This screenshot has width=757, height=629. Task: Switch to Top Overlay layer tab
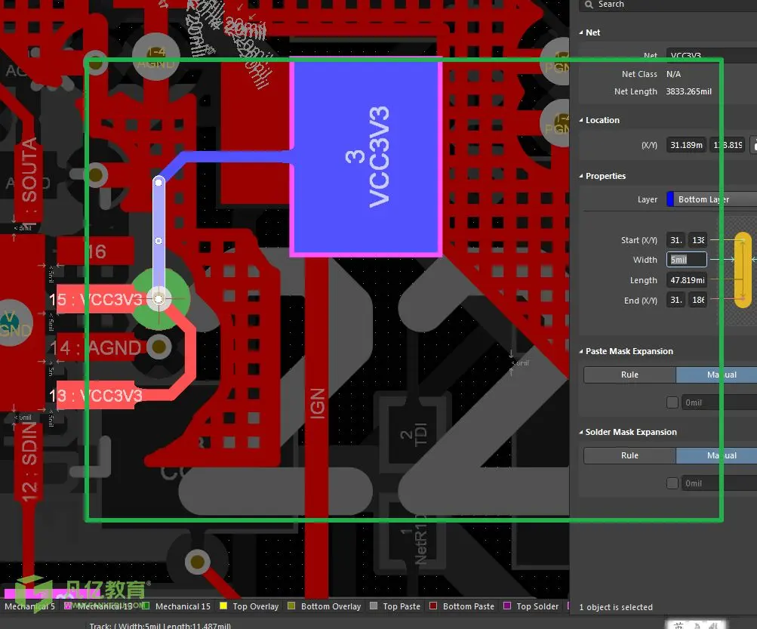255,606
